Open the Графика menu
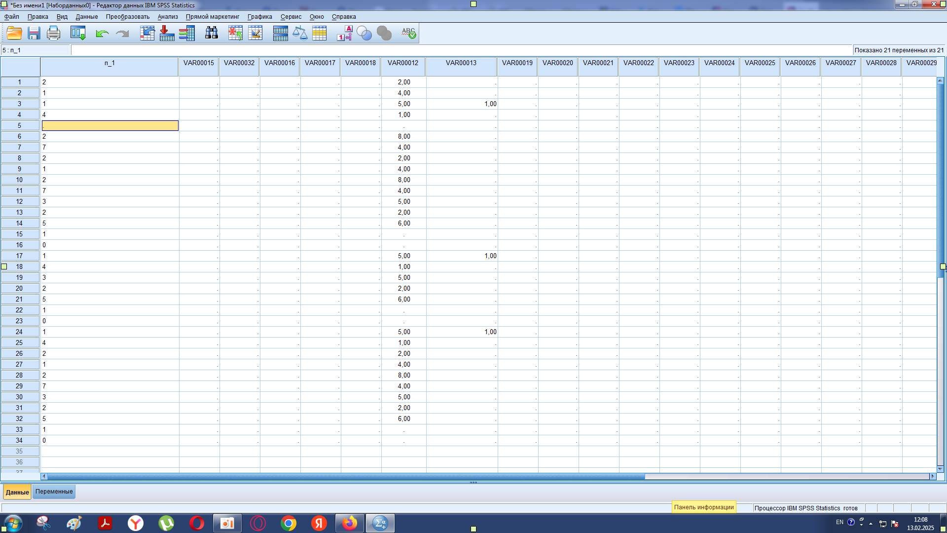Screen dimensions: 947x533 click(260, 16)
